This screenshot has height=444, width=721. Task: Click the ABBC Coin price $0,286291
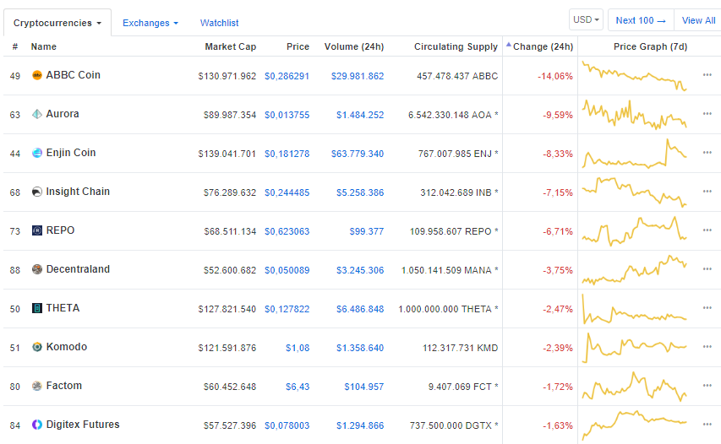coord(287,76)
